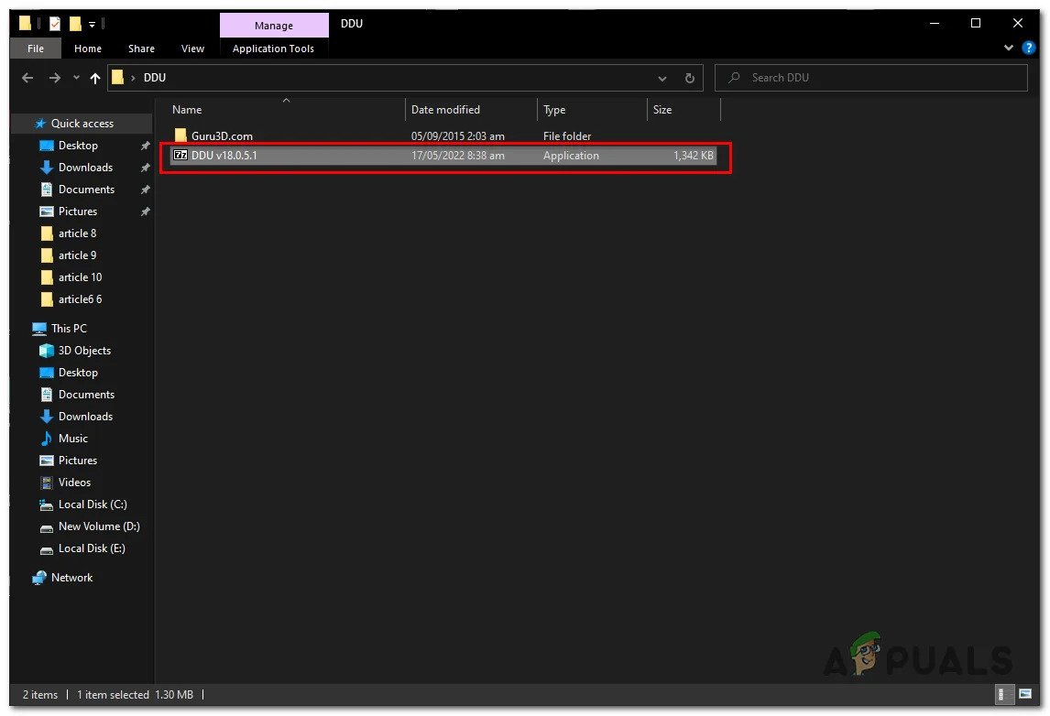Open the File ribbon tab
Image resolution: width=1050 pixels, height=716 pixels.
pos(36,49)
